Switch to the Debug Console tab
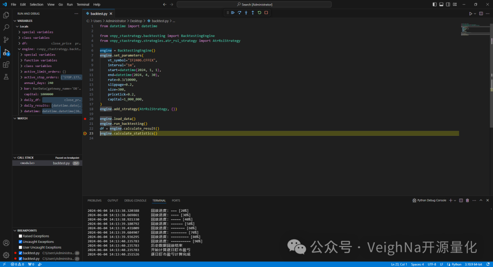This screenshot has height=267, width=493. pyautogui.click(x=135, y=200)
